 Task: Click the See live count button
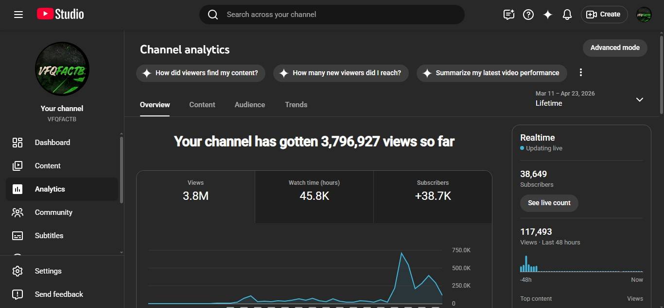[x=549, y=203]
